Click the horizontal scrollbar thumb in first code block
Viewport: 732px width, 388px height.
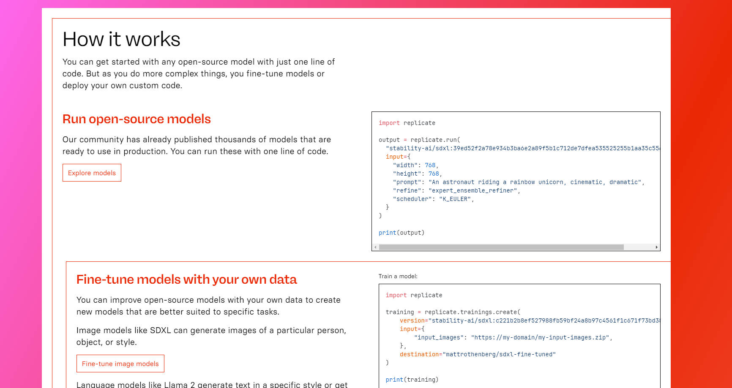tap(501, 247)
